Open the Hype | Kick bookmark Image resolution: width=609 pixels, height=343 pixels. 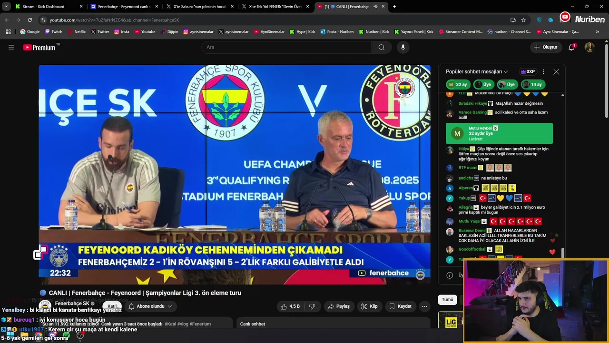point(302,32)
